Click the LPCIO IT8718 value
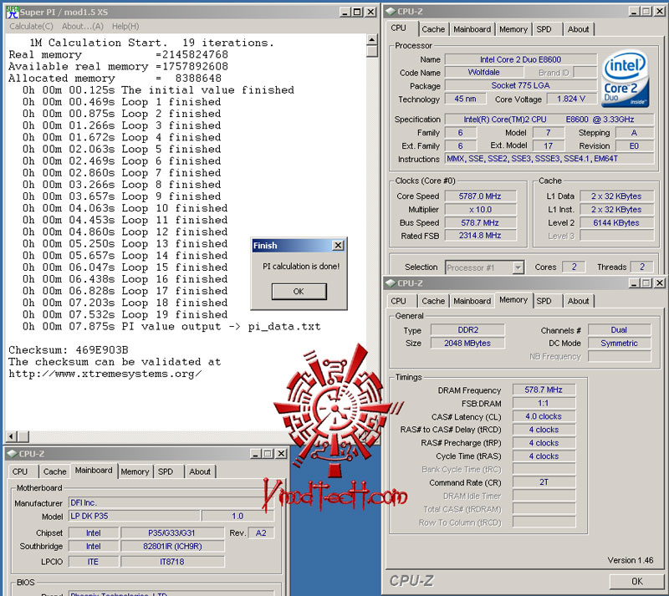 (x=172, y=562)
